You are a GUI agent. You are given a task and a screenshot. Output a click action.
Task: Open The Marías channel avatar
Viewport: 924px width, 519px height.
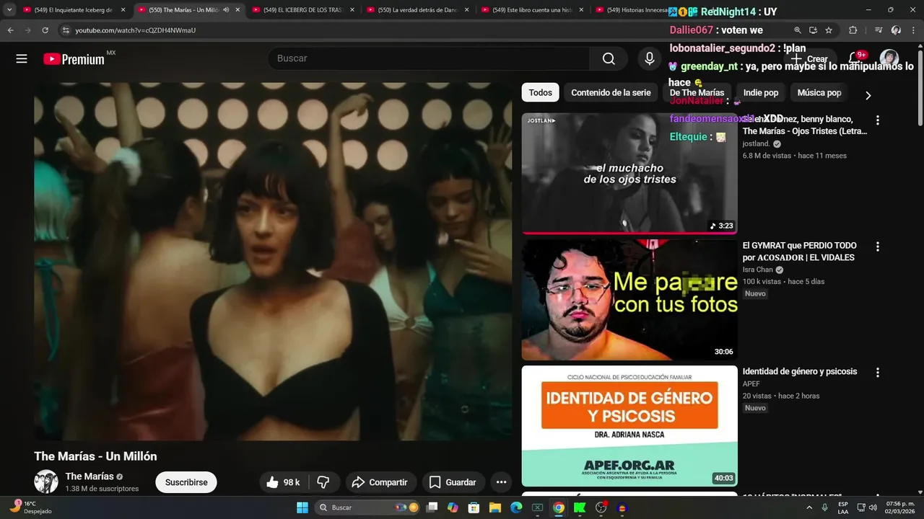click(46, 482)
